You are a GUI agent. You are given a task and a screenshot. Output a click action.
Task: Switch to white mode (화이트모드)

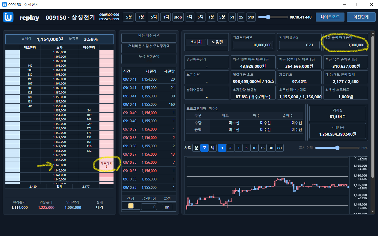point(330,17)
